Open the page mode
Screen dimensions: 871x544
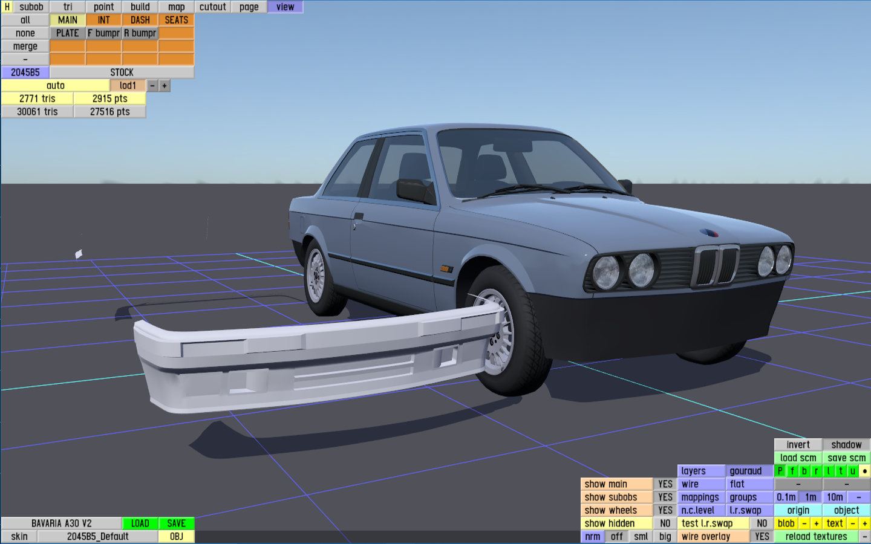click(x=249, y=7)
